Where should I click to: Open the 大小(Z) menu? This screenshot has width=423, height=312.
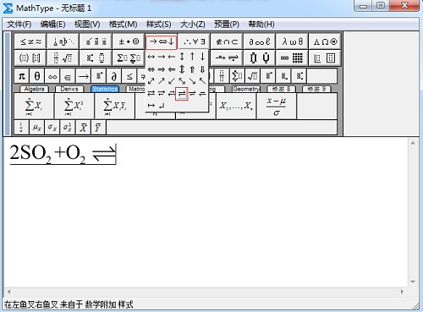coord(192,25)
